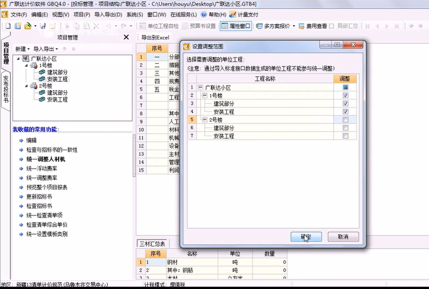Click the 调整 column header in dialog
The height and width of the screenshot is (289, 429).
(x=345, y=78)
